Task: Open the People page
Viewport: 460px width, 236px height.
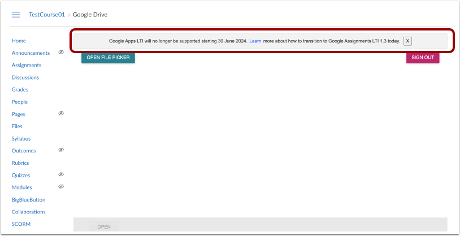Action: tap(20, 102)
